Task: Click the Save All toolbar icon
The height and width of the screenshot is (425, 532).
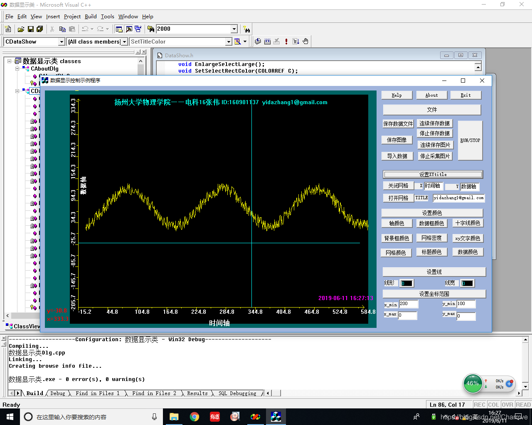Action: (40, 29)
